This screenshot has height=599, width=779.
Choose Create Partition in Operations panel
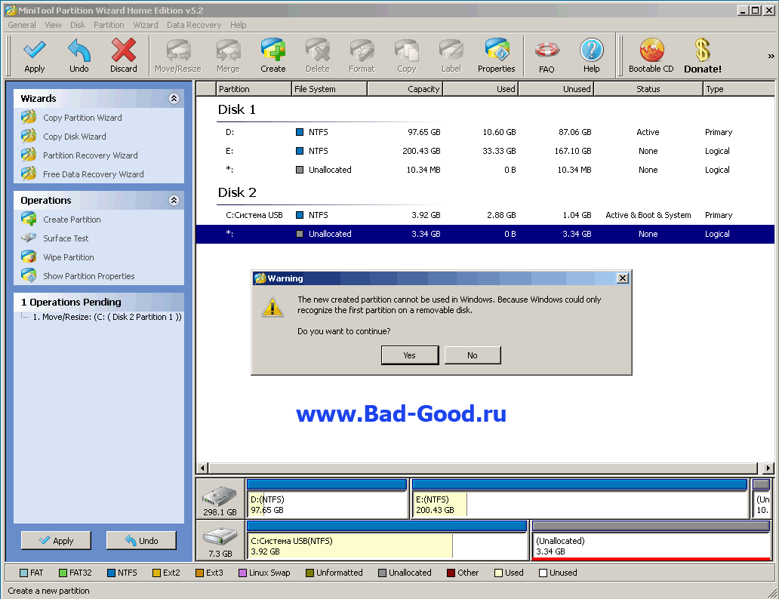coord(72,220)
